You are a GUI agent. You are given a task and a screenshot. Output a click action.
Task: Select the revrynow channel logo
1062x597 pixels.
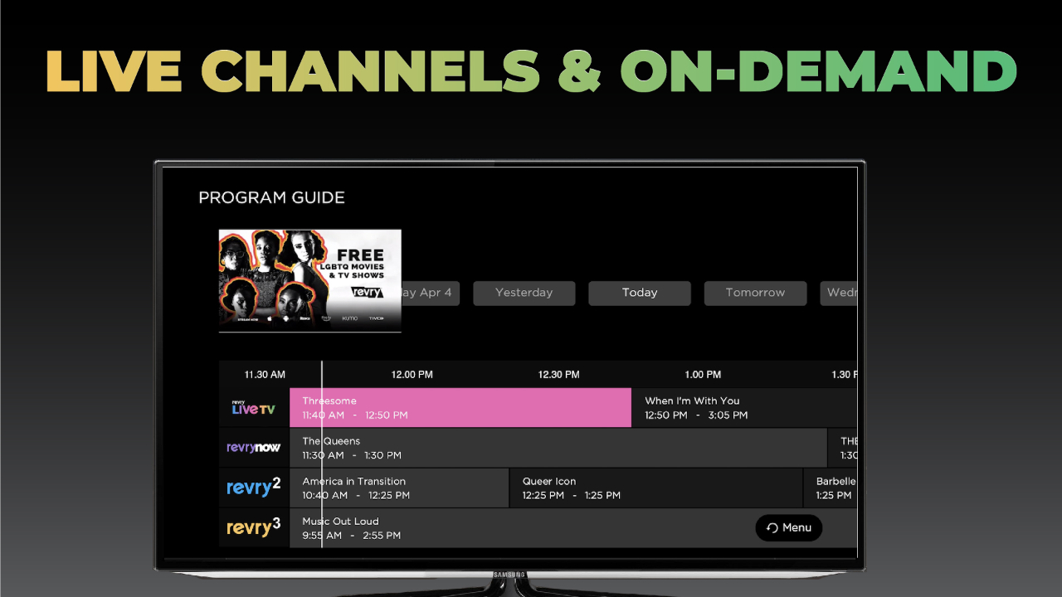coord(253,448)
